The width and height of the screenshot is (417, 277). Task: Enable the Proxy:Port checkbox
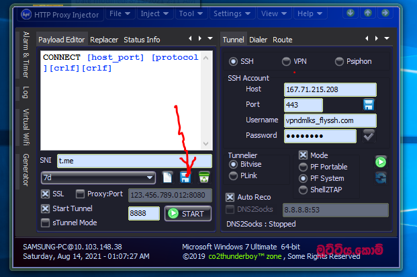click(x=80, y=194)
